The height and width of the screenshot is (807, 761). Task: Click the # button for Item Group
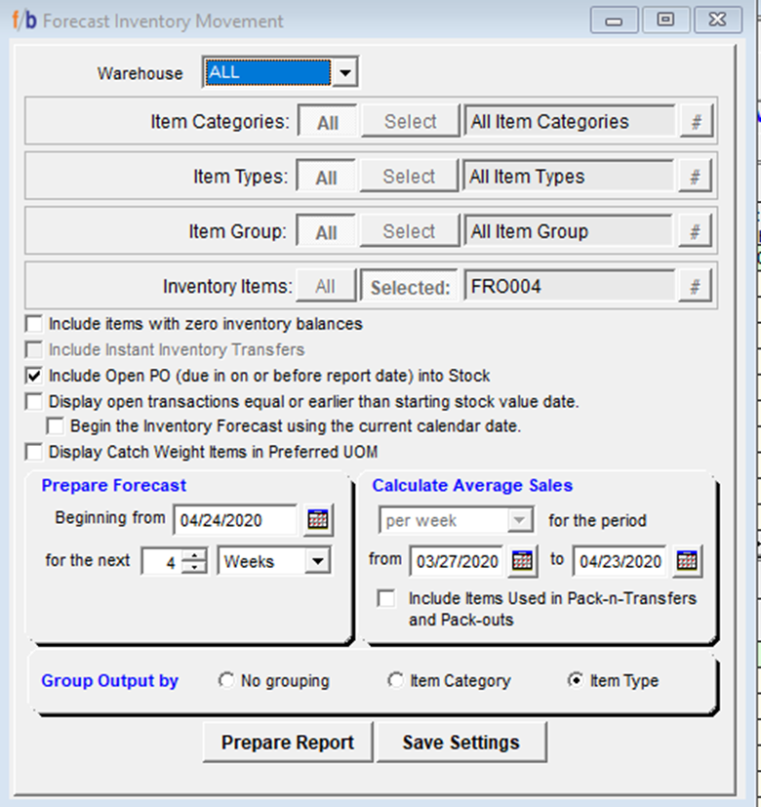pyautogui.click(x=695, y=231)
